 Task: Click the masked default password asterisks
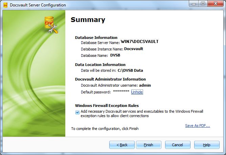click(x=121, y=91)
